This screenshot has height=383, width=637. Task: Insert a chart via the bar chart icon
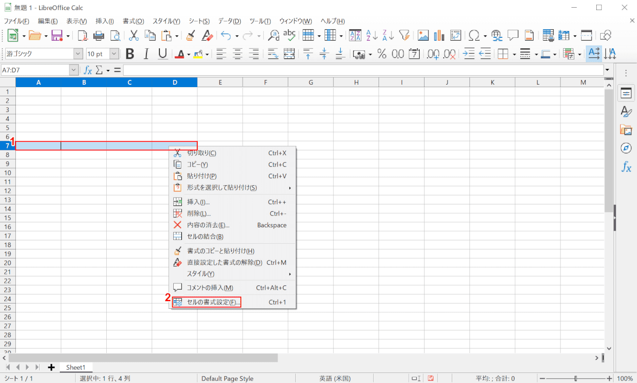439,35
